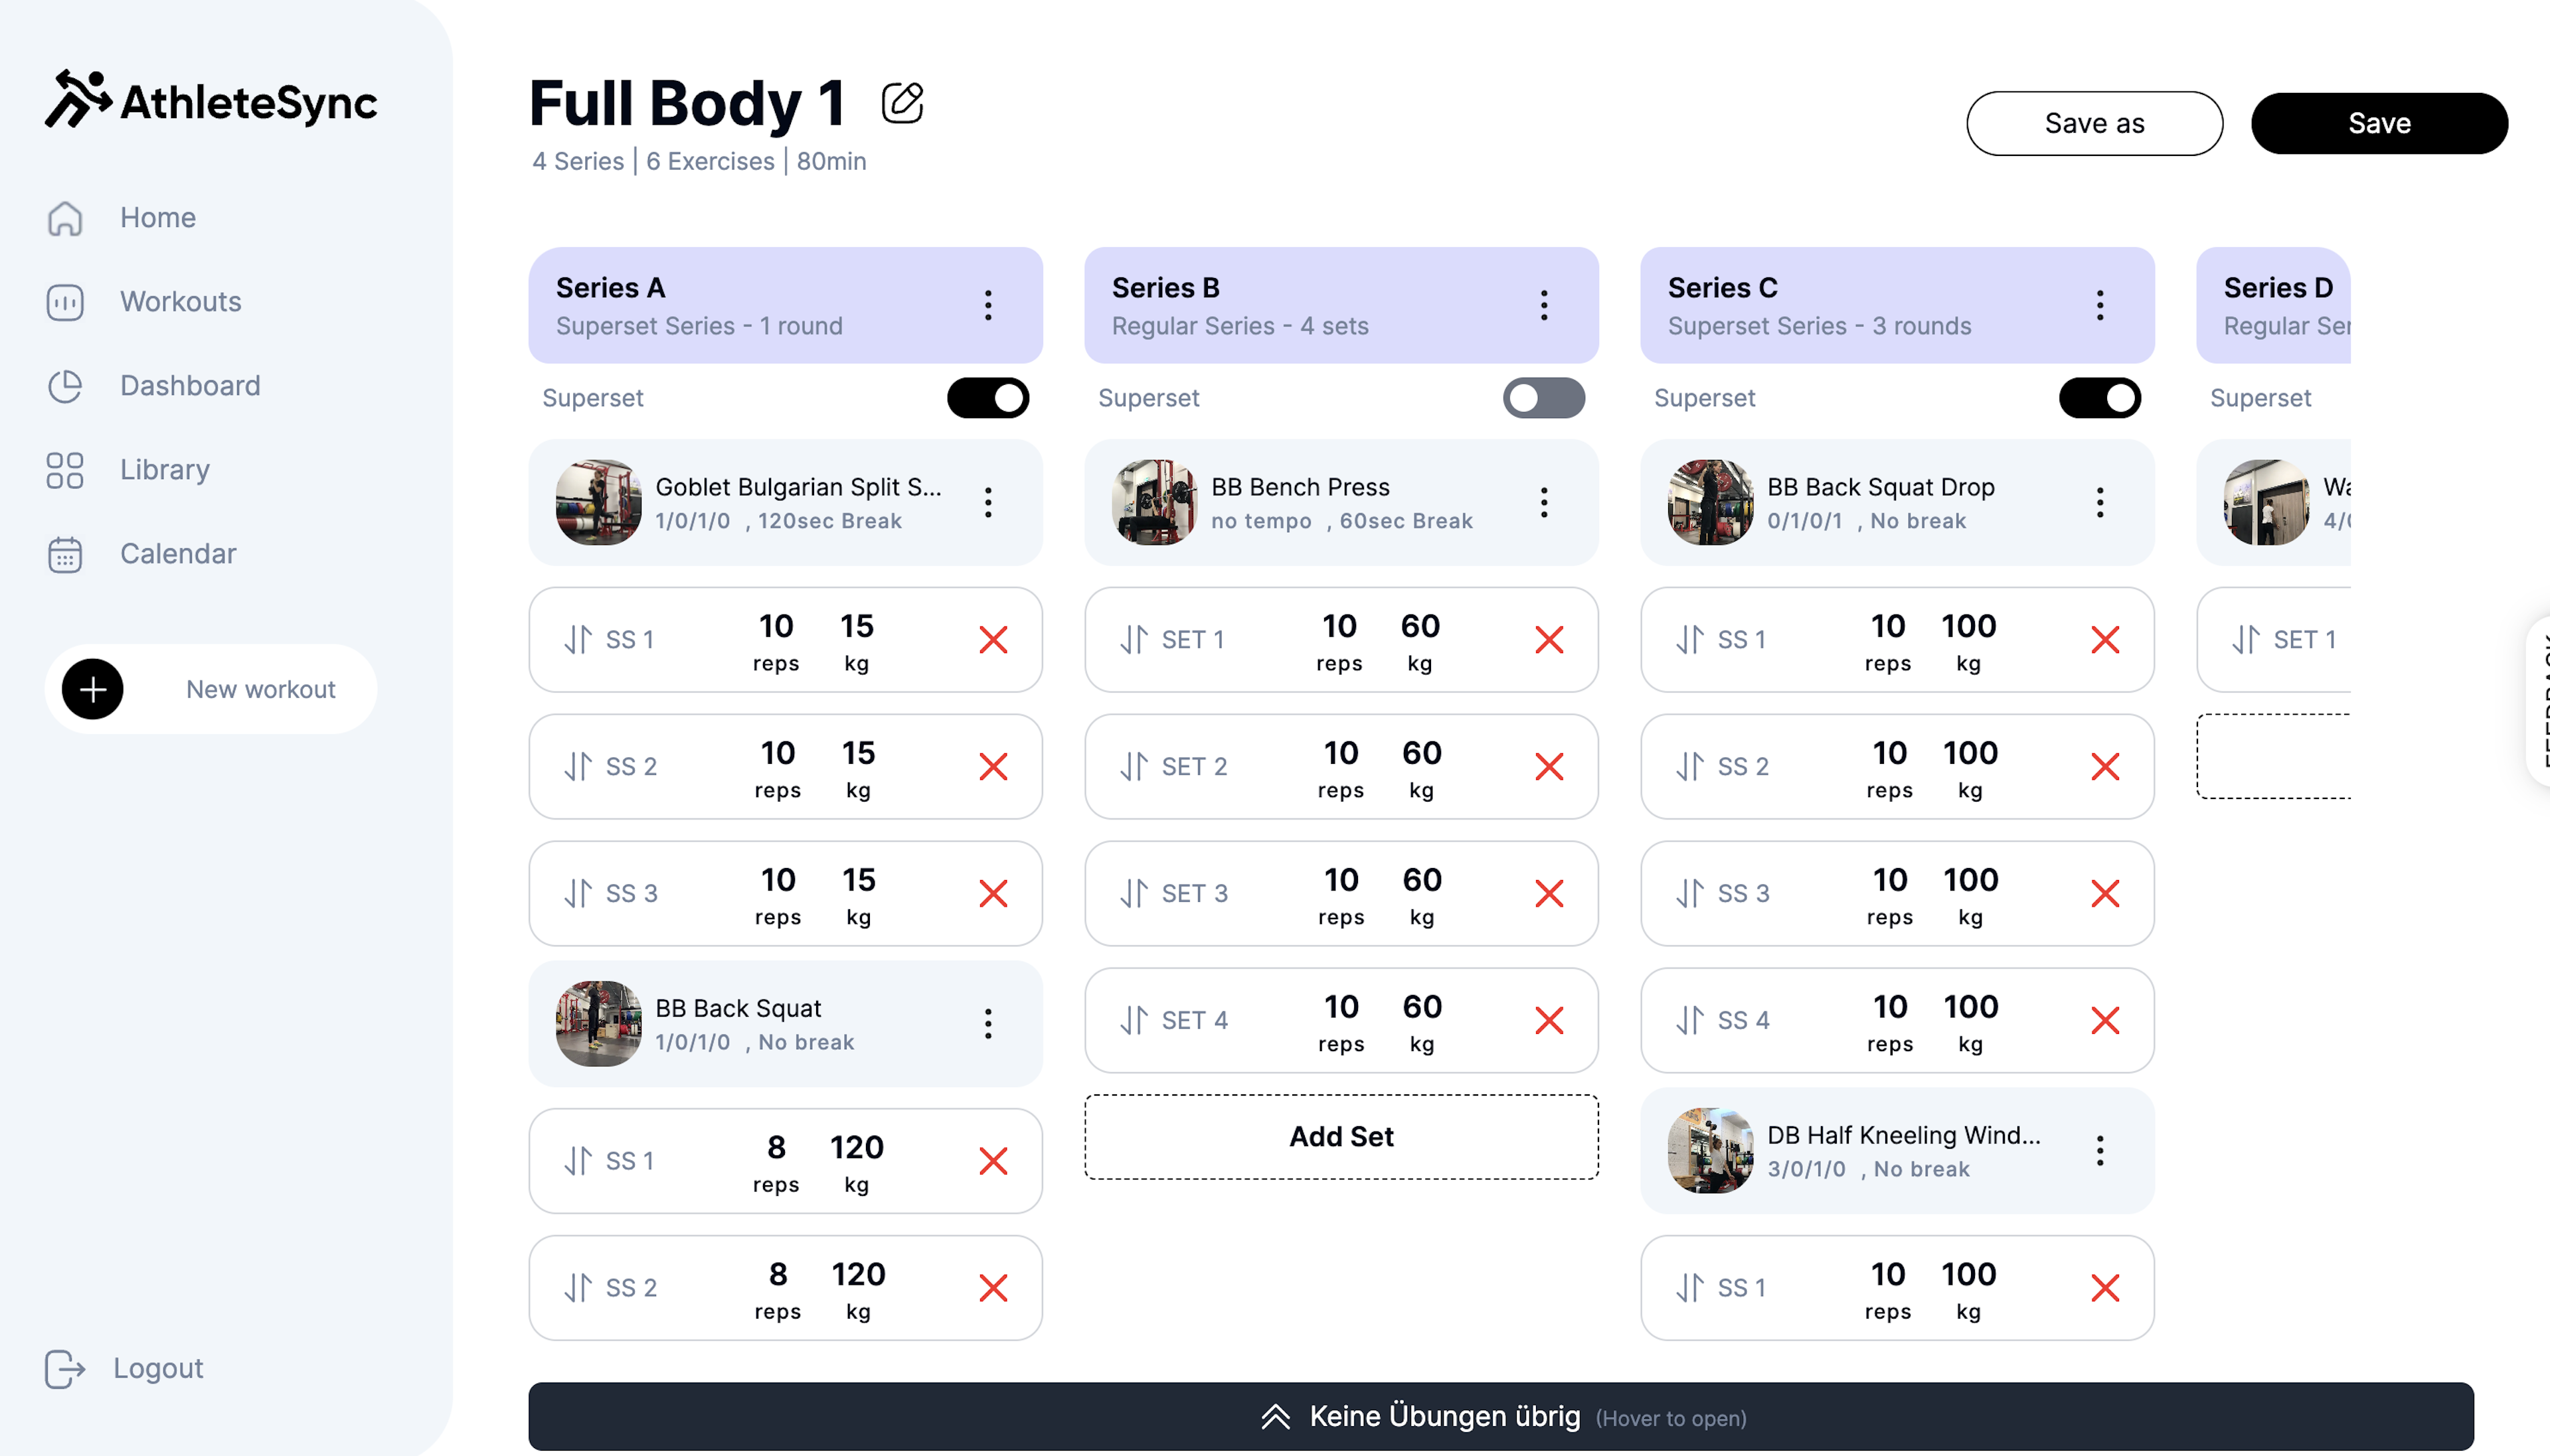Click Add Set button in Series B
2550x1456 pixels.
tap(1340, 1135)
